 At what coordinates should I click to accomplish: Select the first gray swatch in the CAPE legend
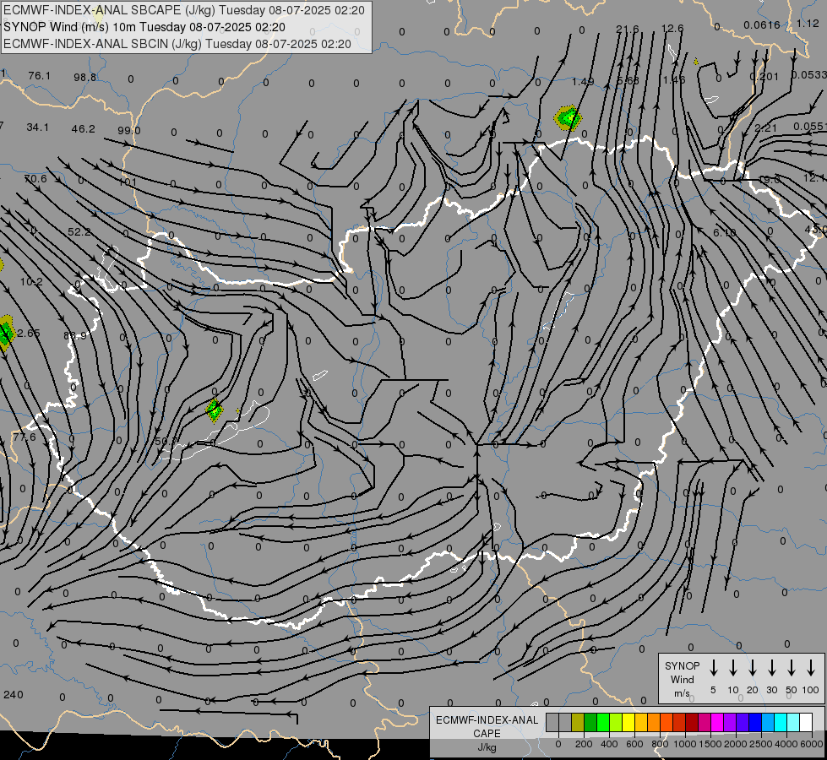pyautogui.click(x=552, y=722)
